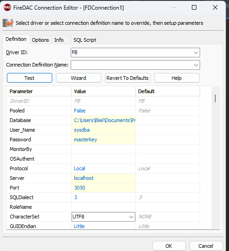Click the Password value cell masterkey
The height and width of the screenshot is (251, 229).
tap(103, 139)
